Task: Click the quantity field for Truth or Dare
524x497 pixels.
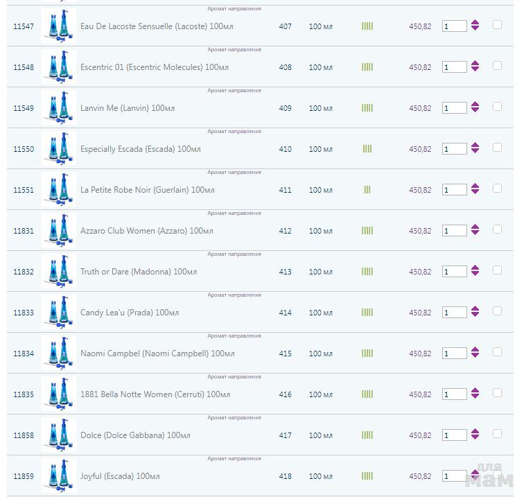Action: (454, 272)
